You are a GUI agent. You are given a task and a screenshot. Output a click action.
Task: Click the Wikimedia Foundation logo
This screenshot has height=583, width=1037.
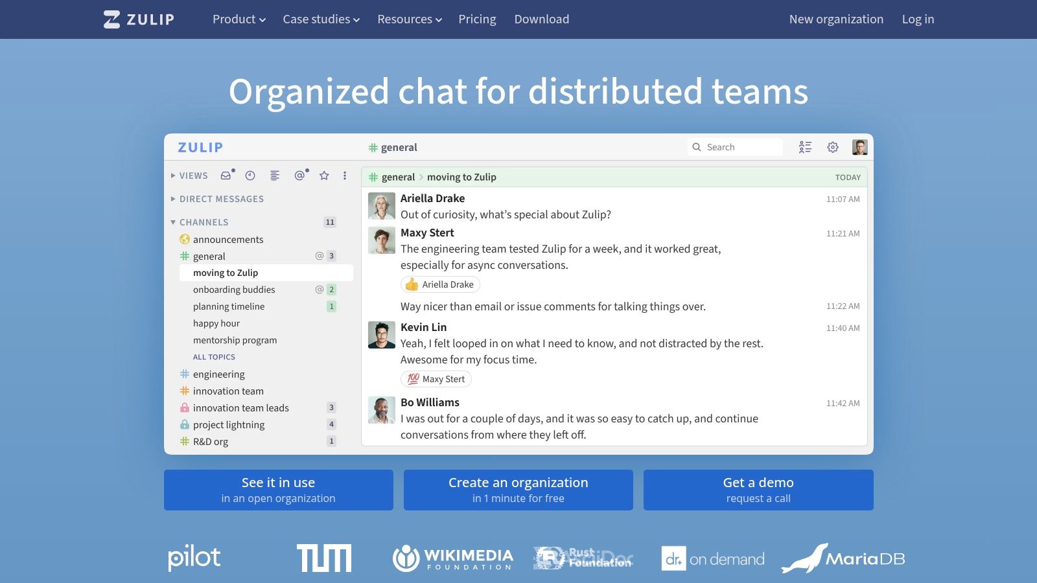(453, 558)
